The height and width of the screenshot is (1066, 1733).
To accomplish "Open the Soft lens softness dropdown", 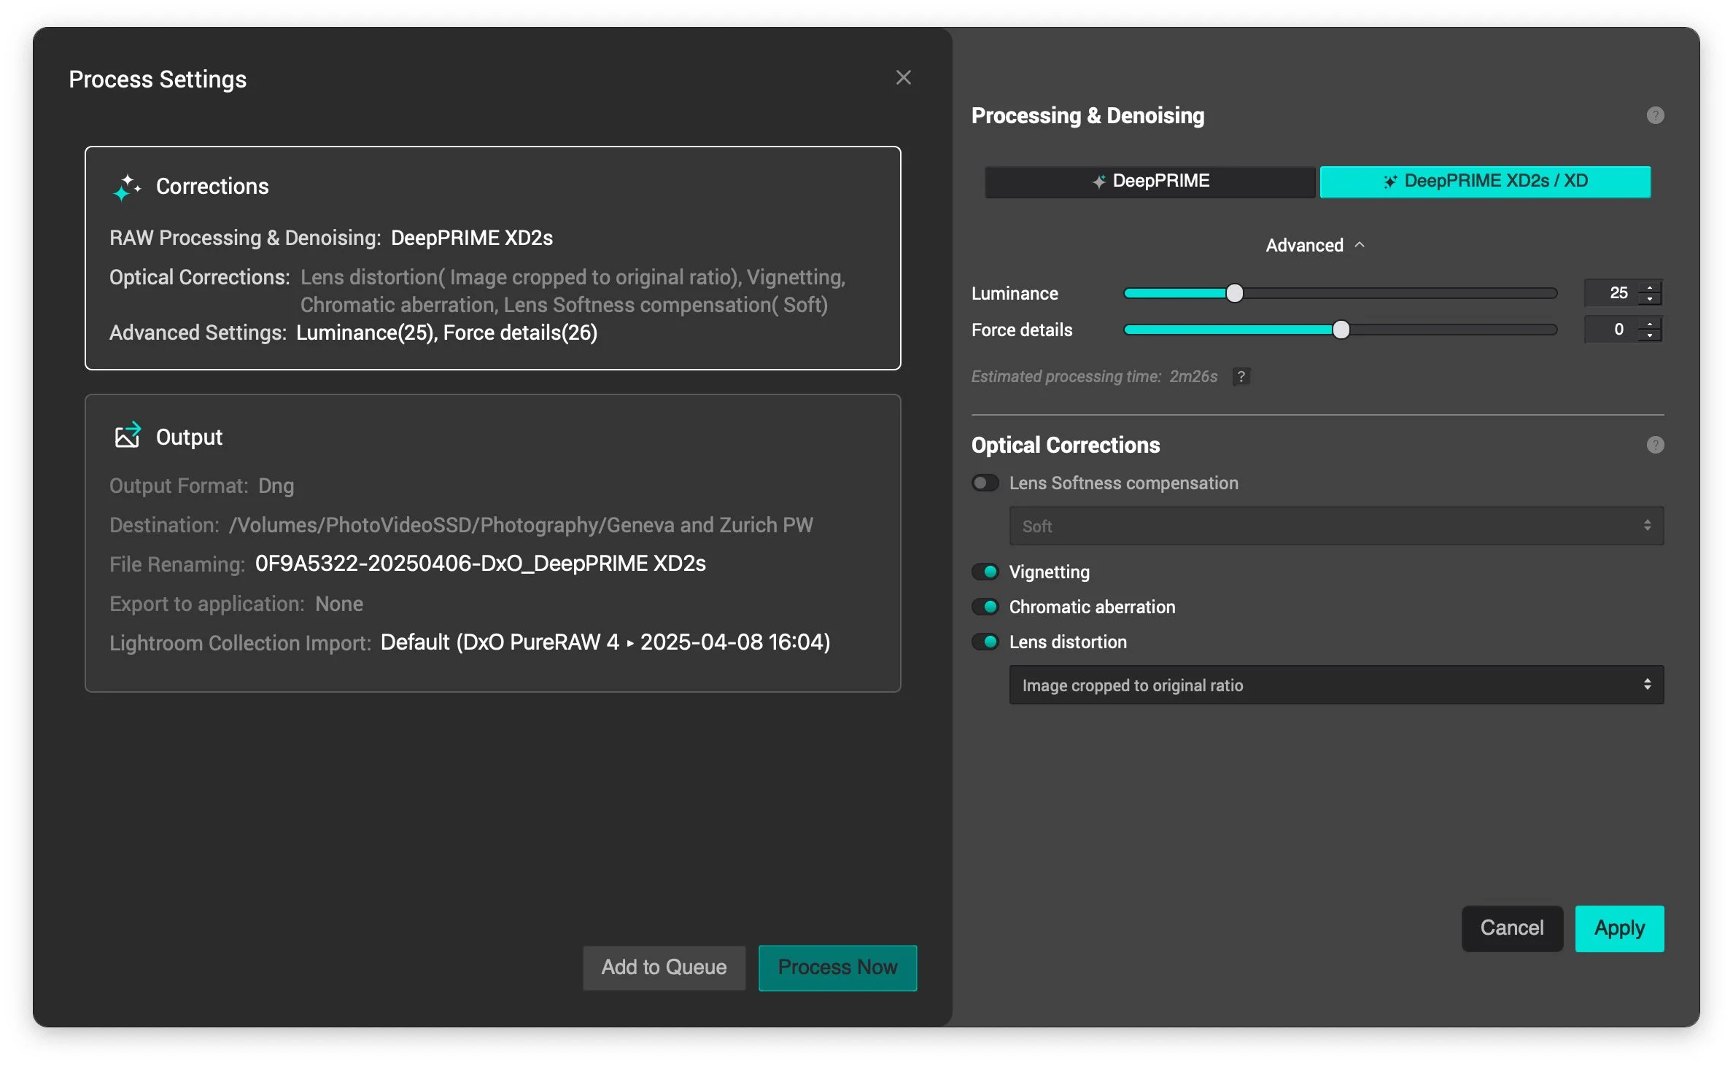I will (x=1335, y=526).
